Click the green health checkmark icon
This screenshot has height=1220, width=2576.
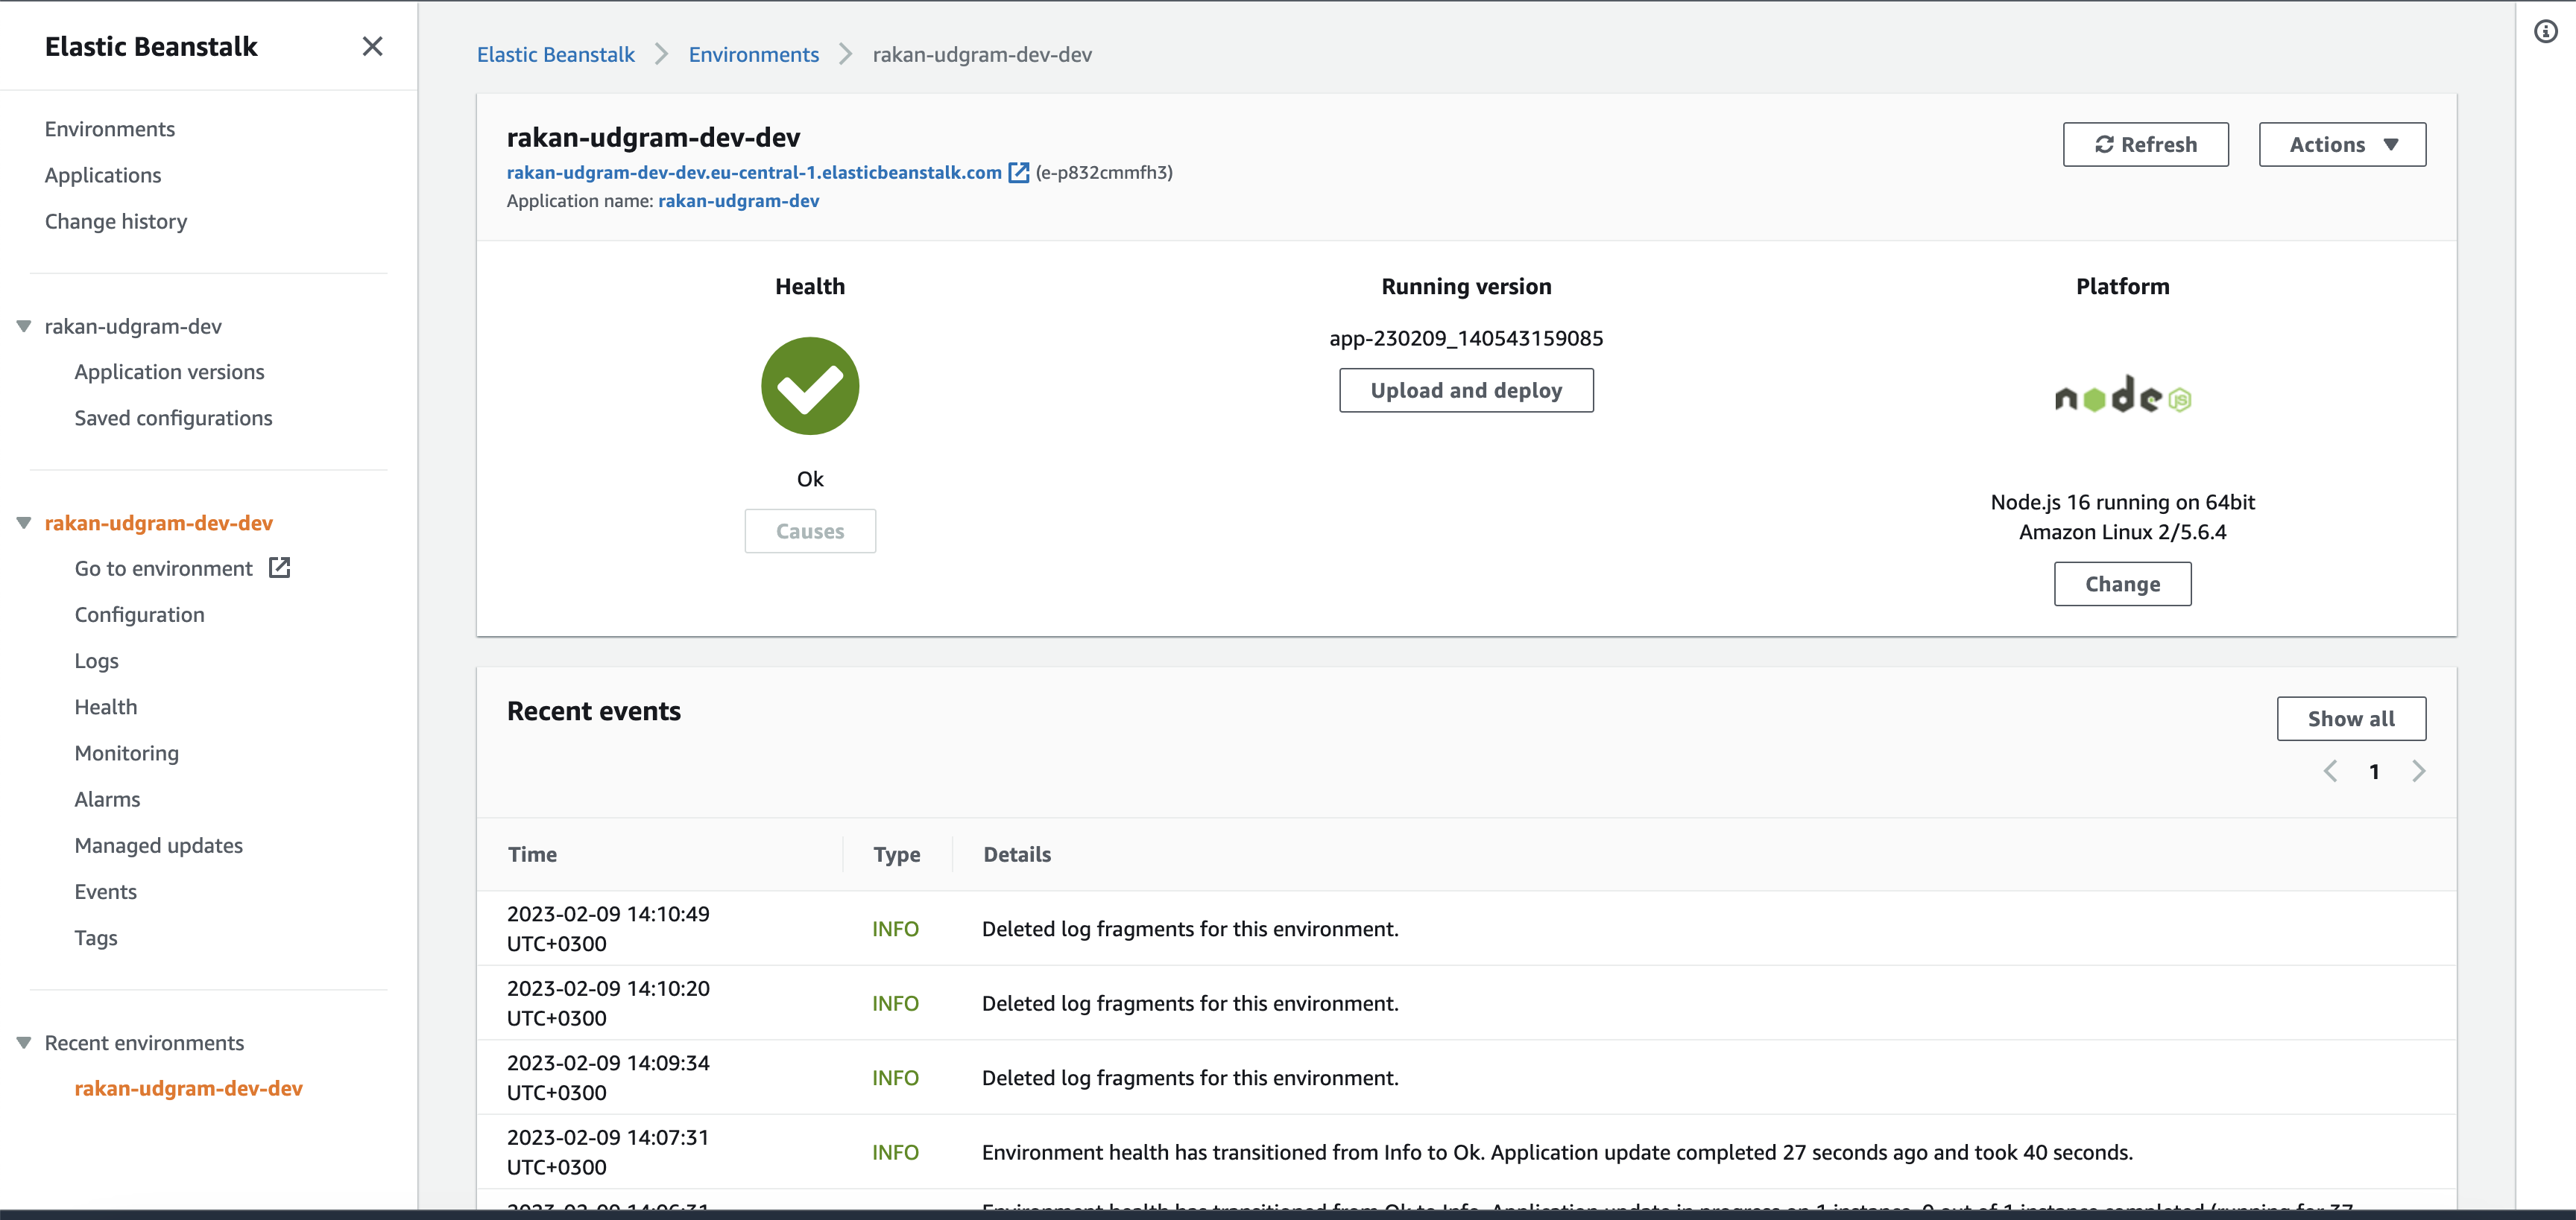click(810, 386)
